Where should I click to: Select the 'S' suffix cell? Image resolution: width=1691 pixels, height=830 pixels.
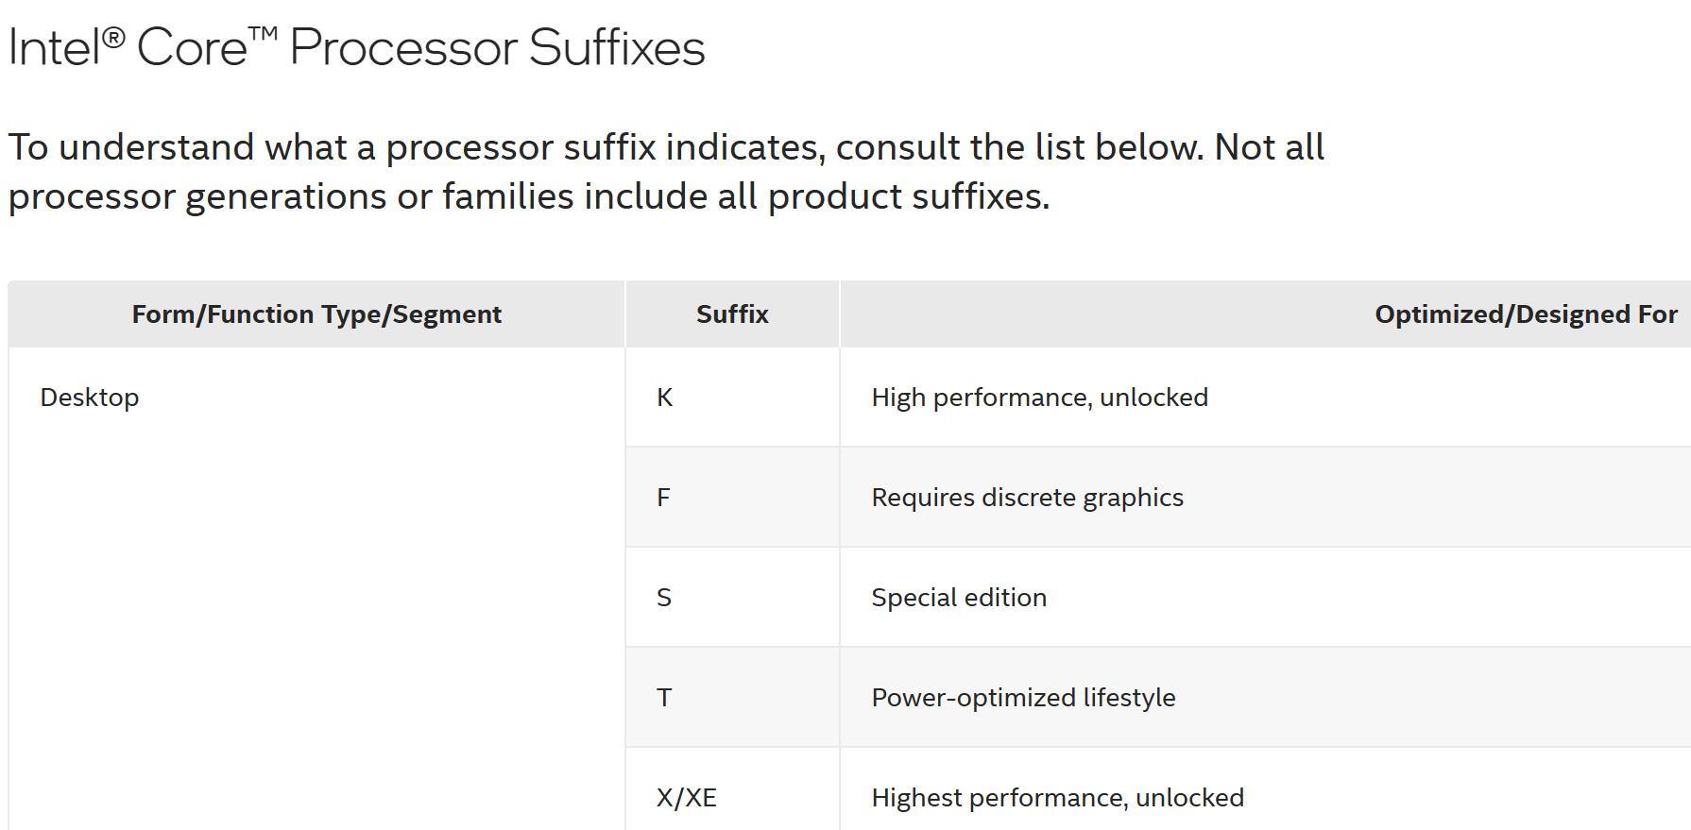(664, 598)
